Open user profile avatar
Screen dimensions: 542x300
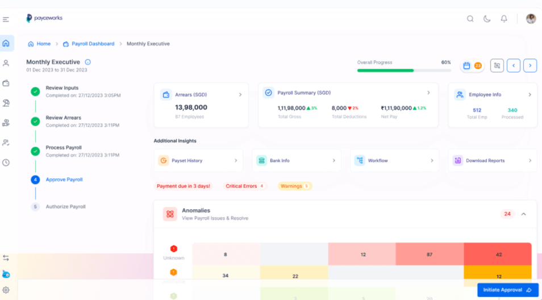pos(531,19)
